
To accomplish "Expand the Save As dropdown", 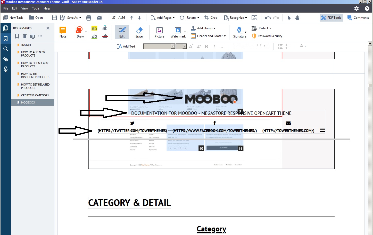I will coord(80,18).
